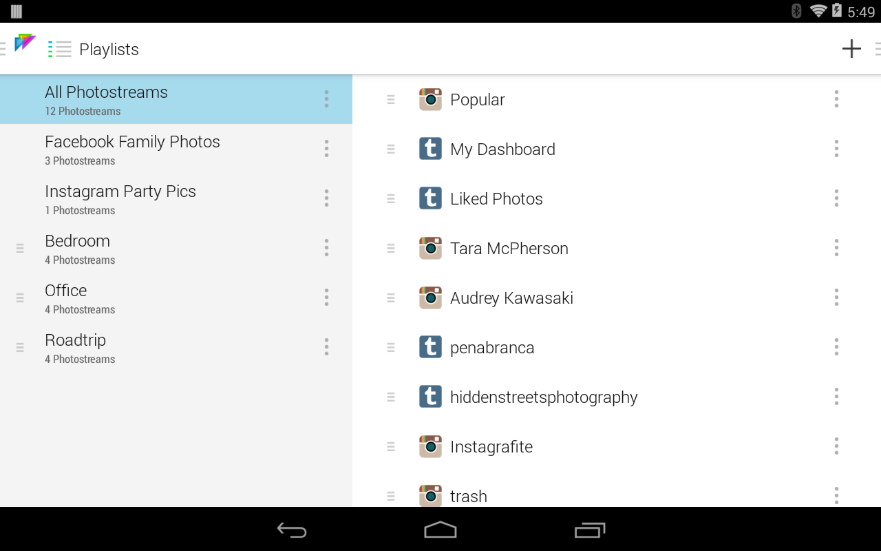The width and height of the screenshot is (881, 551).
Task: Open overflow menu for Roadtrip playlist
Action: [x=326, y=347]
